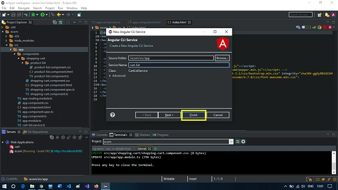The image size is (338, 190).
Task: Click the yellow Back navigation arrow
Action: 59,15
